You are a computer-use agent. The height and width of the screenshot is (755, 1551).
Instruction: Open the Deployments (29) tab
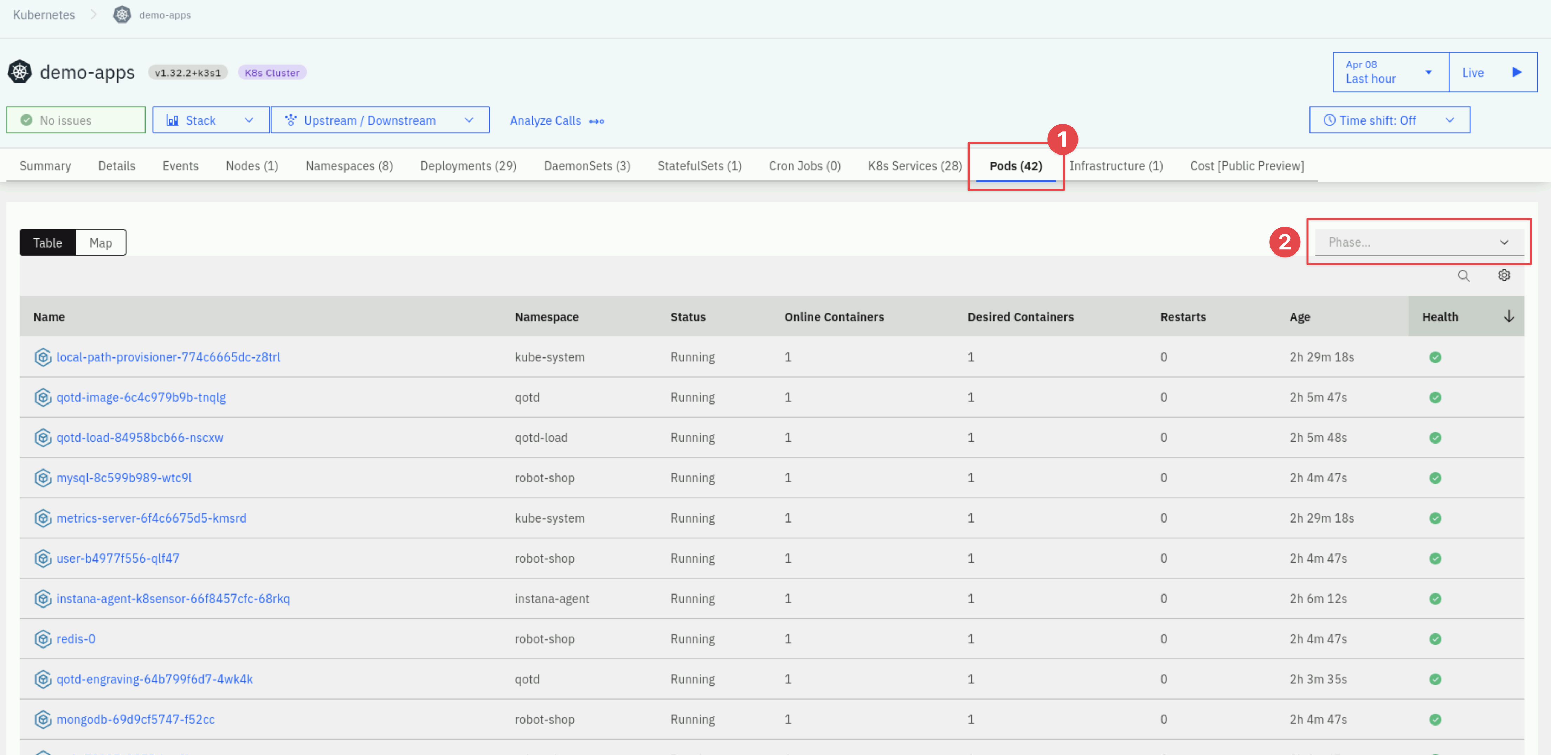[x=469, y=166]
